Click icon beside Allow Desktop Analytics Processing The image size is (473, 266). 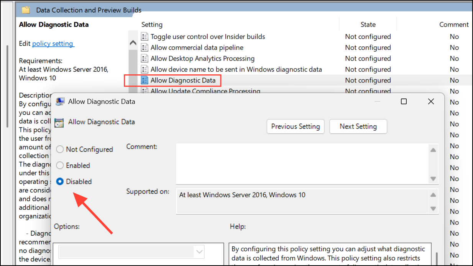(145, 59)
